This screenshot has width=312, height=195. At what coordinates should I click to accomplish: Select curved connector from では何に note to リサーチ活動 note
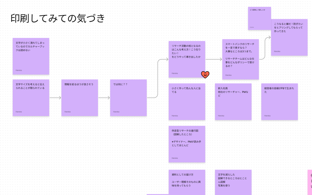[x=158, y=78]
